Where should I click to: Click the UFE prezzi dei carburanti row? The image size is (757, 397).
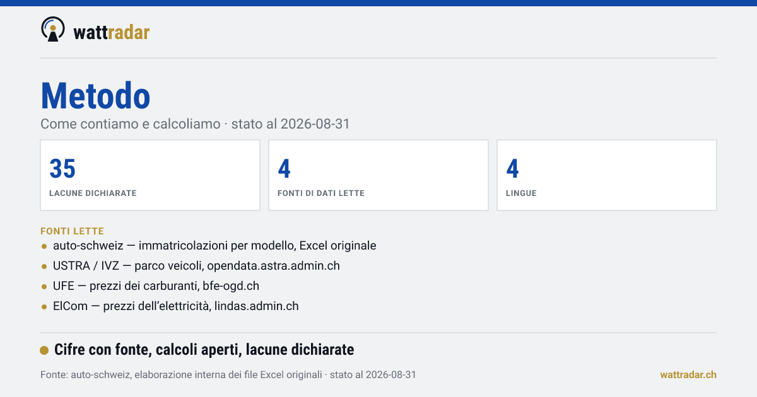click(150, 286)
